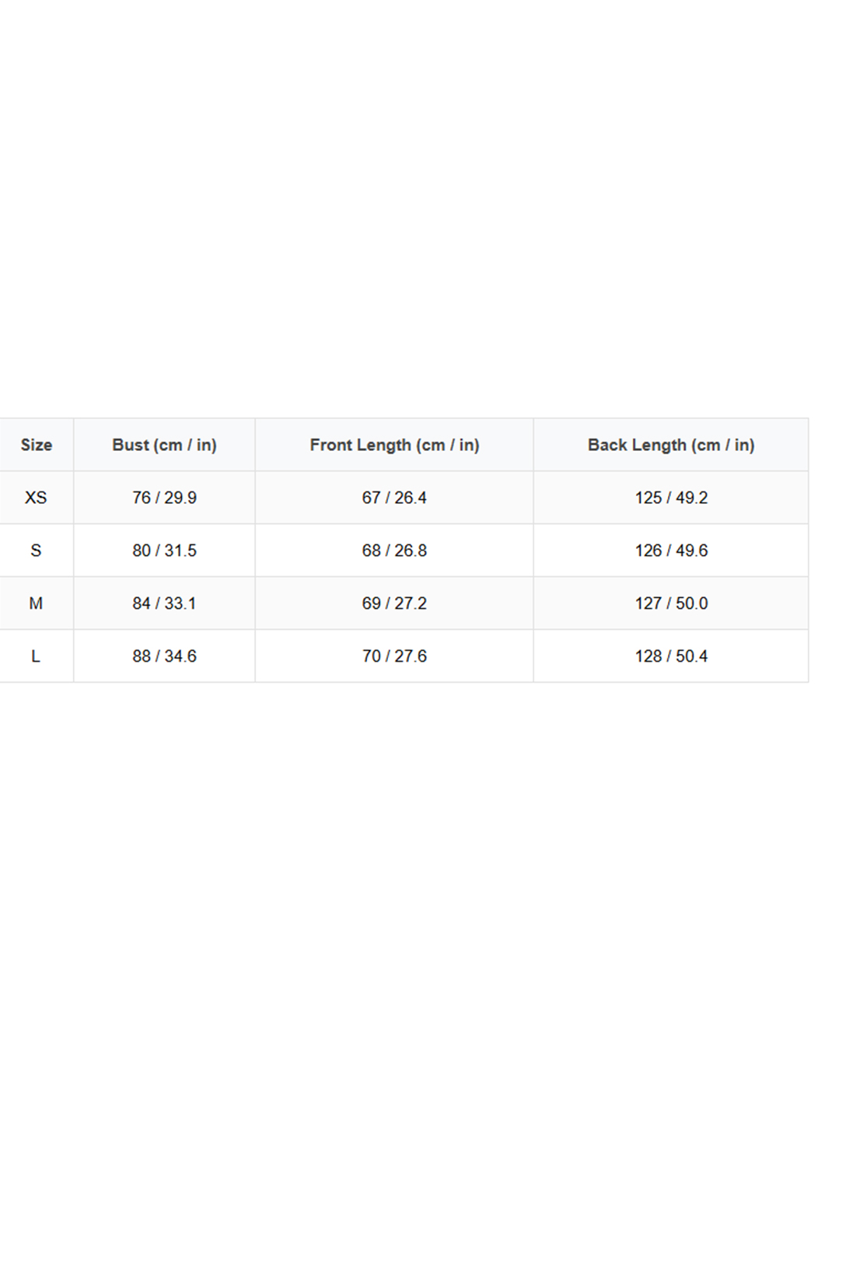Viewport: 846px width, 1269px height.
Task: Click S bust value 80 / 31.5
Action: [x=164, y=551]
